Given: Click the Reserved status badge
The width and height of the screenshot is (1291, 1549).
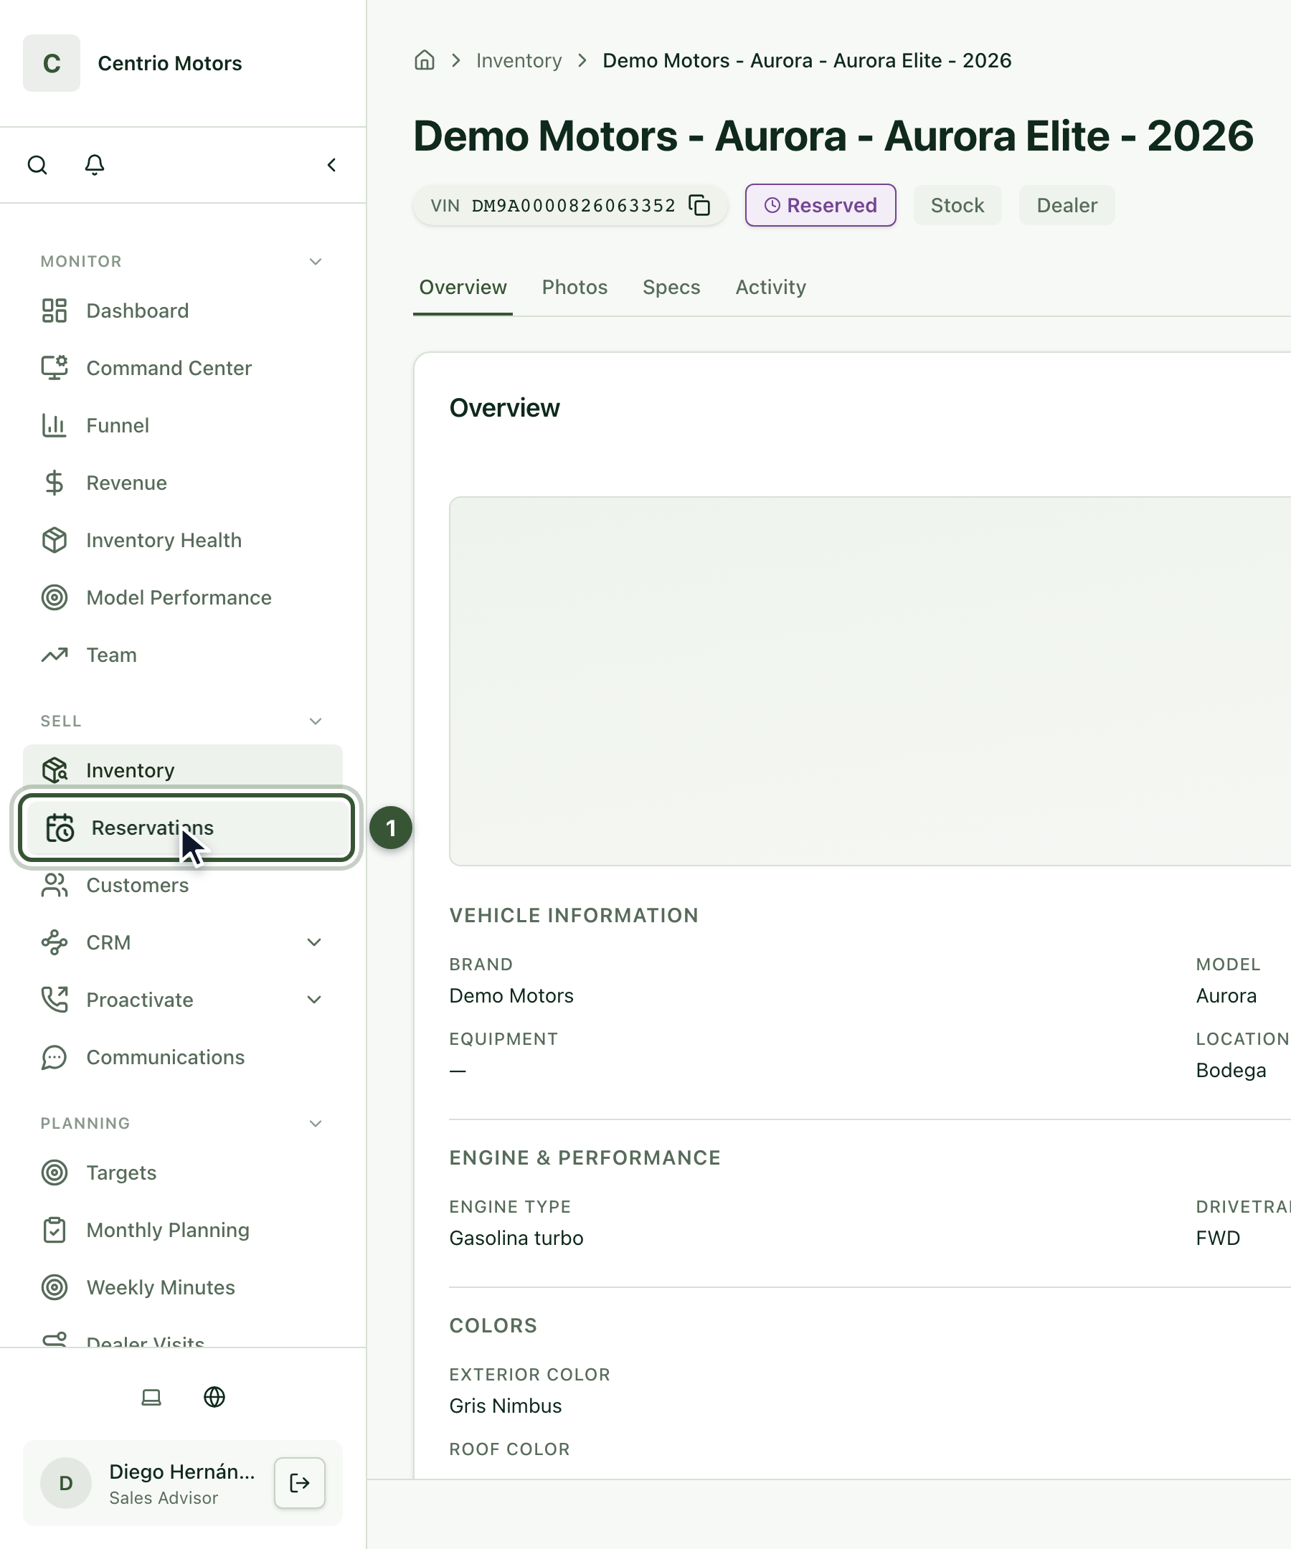Looking at the screenshot, I should click(x=821, y=205).
